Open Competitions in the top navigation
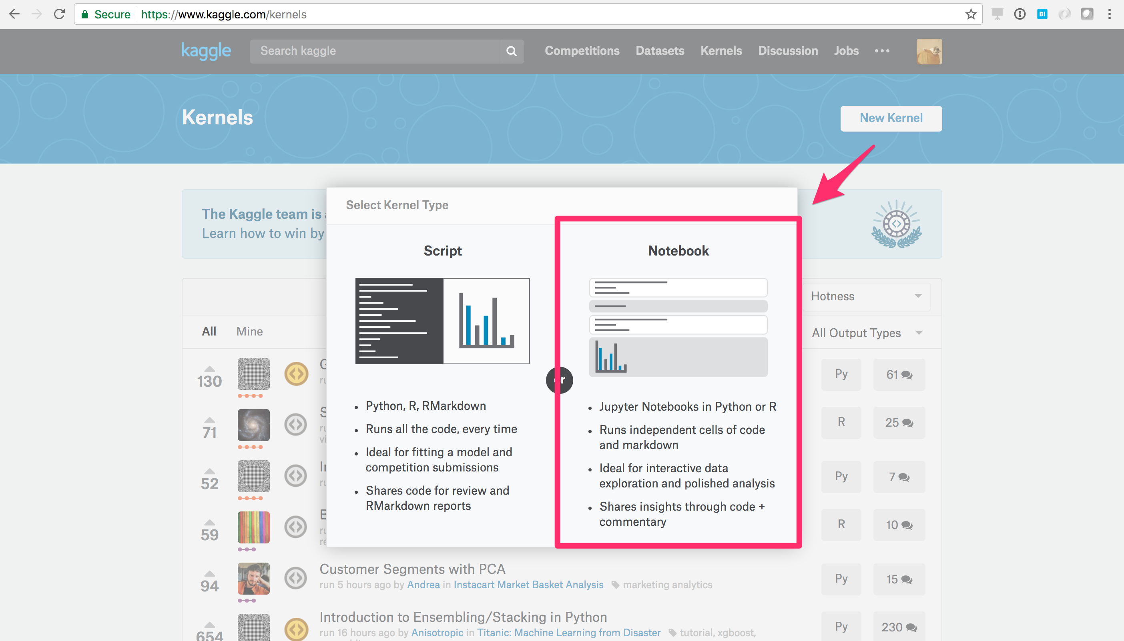 582,51
